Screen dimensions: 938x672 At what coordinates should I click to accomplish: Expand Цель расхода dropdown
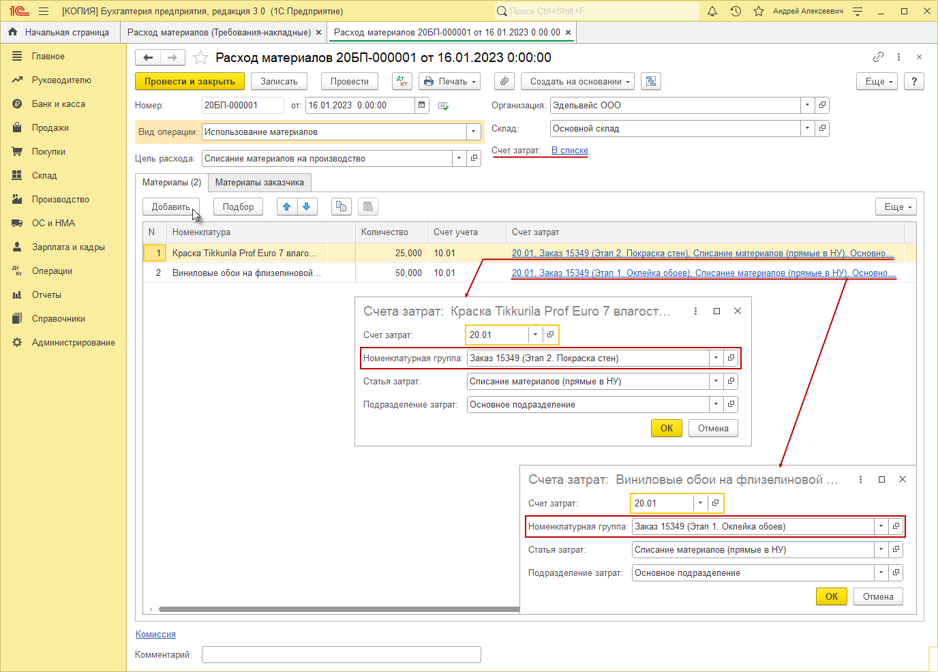point(459,158)
